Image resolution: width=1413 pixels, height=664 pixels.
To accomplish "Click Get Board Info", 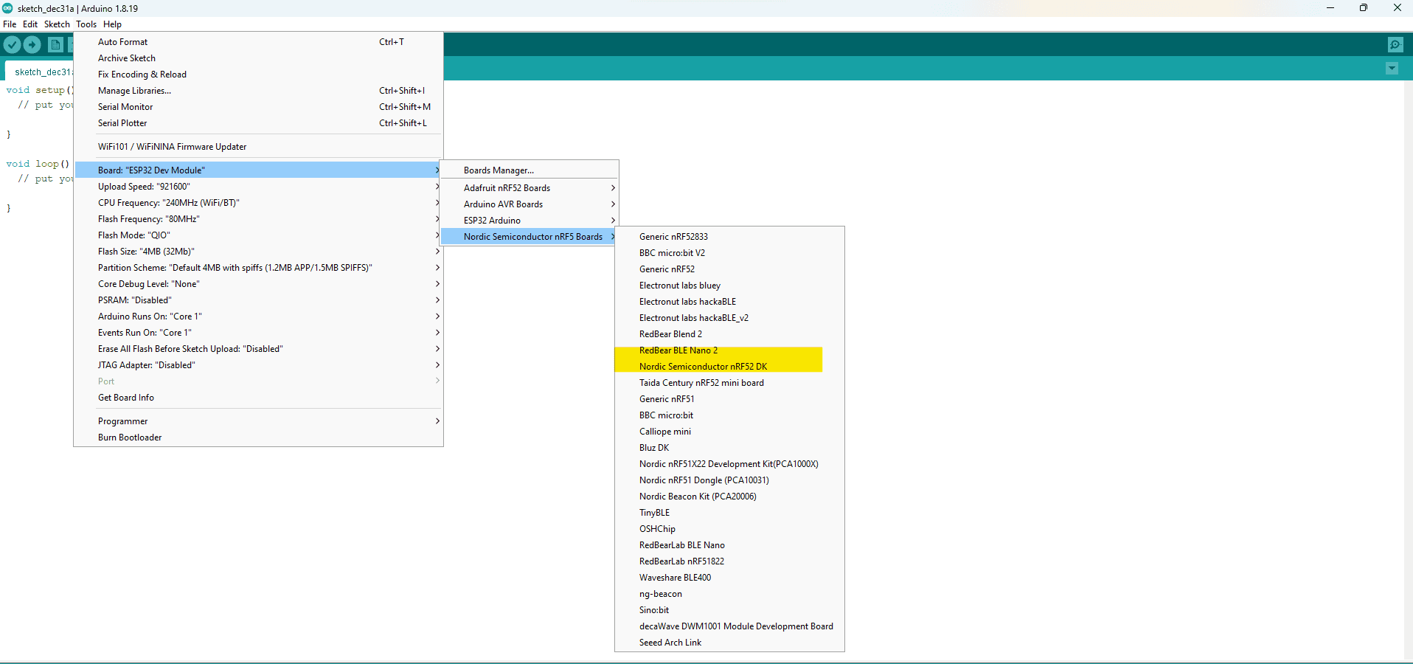I will point(258,398).
